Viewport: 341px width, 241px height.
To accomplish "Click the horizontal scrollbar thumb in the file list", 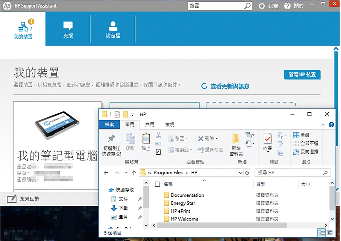I will (x=222, y=225).
